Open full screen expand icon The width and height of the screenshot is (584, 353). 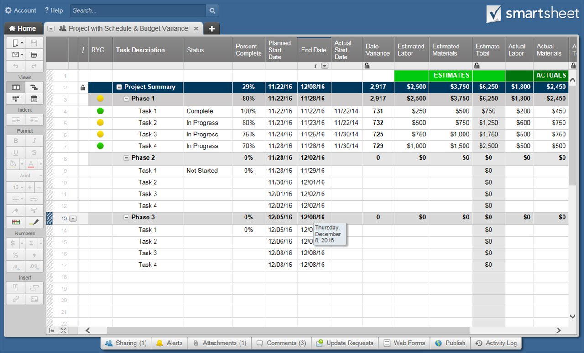coord(63,331)
